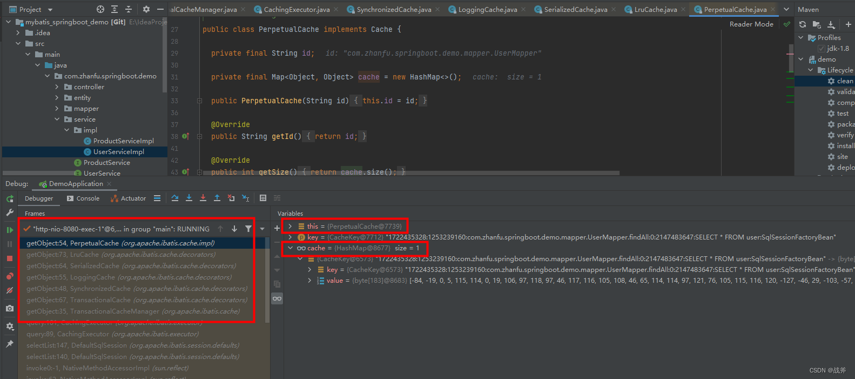Stop the debug session red square
Viewport: 855px width, 379px height.
(x=10, y=258)
